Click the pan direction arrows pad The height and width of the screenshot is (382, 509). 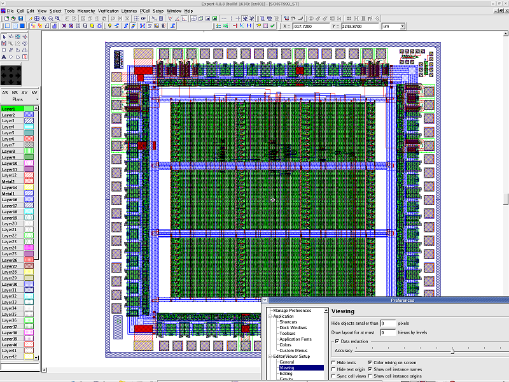[12, 74]
